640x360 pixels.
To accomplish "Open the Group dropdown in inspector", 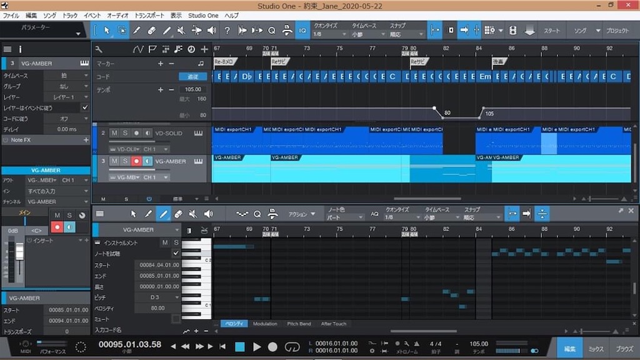I will coord(66,86).
